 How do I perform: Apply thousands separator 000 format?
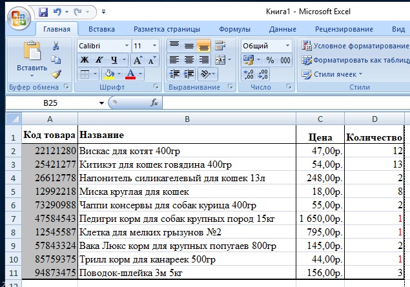point(285,60)
